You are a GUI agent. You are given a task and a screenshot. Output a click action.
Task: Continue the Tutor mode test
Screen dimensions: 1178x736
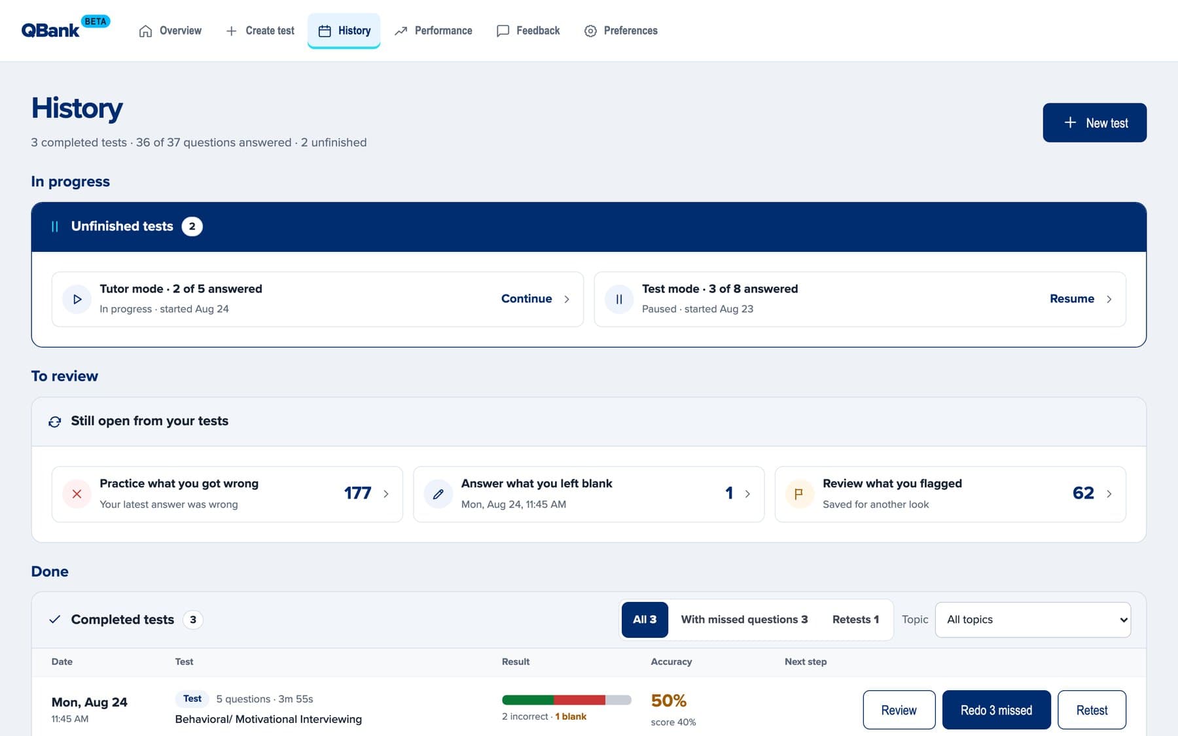pos(527,298)
